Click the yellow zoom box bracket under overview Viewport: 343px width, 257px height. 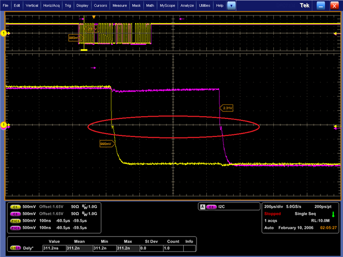[84, 50]
